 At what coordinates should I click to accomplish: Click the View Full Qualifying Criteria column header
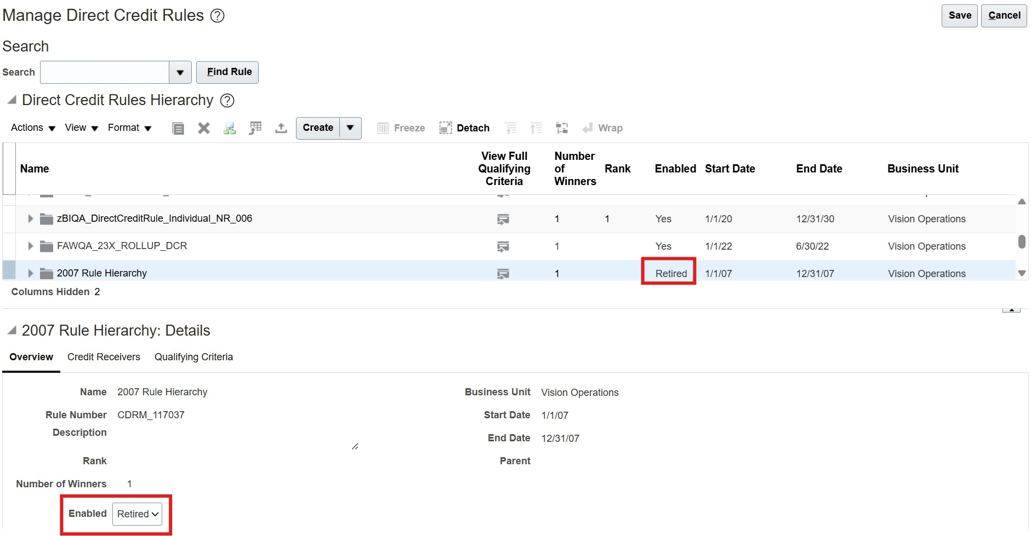504,169
